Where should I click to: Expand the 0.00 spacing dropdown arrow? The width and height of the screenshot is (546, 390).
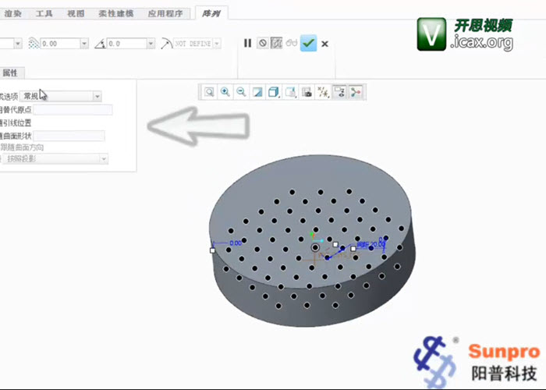[84, 44]
